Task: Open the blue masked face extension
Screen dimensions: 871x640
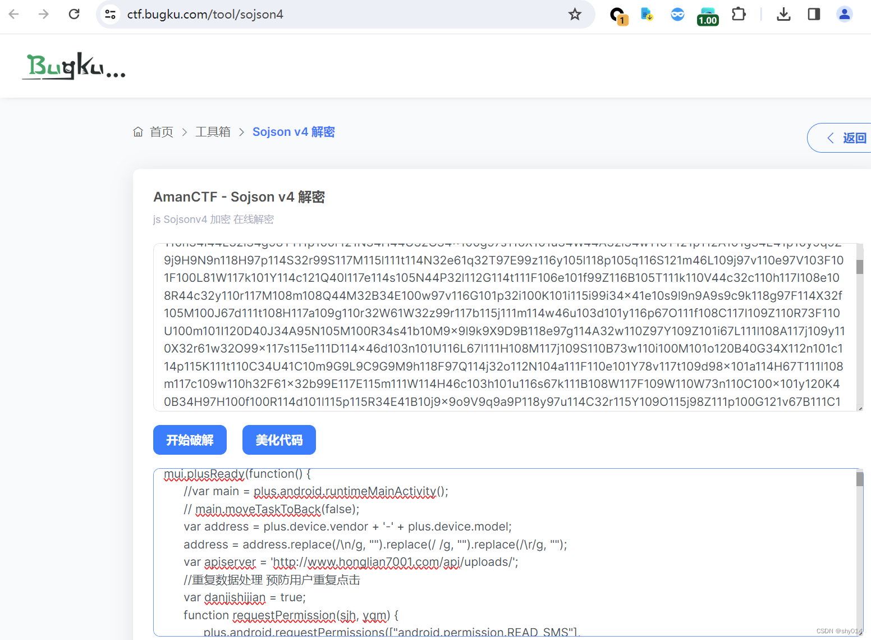Action: pyautogui.click(x=677, y=14)
